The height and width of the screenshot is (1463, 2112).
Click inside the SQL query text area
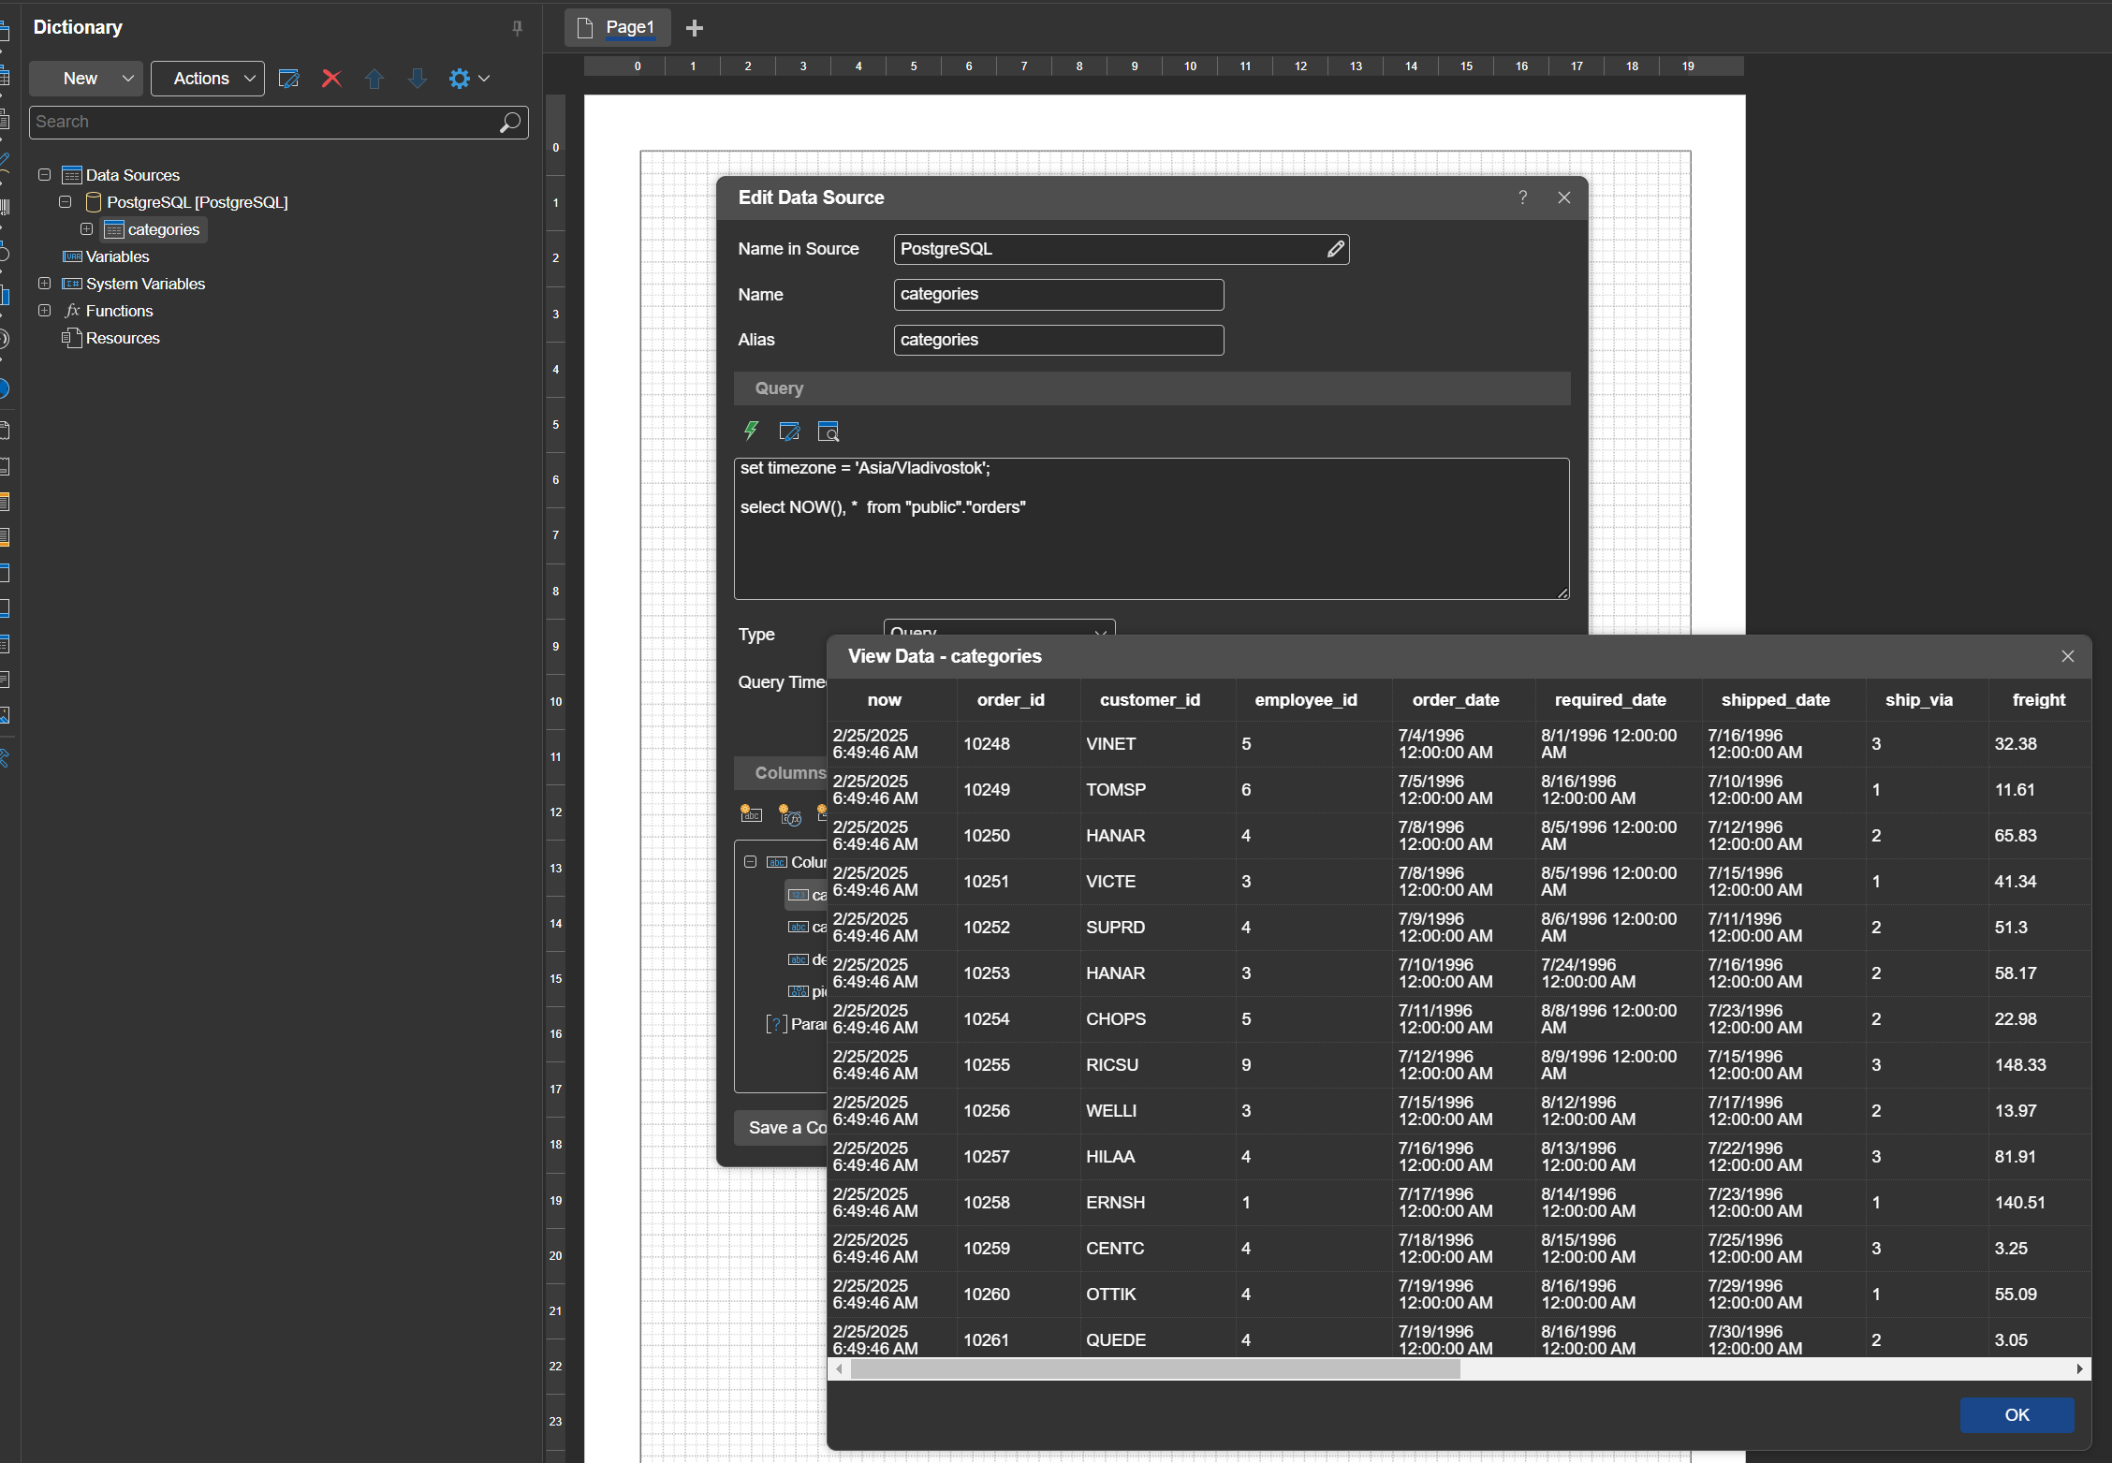1151,529
